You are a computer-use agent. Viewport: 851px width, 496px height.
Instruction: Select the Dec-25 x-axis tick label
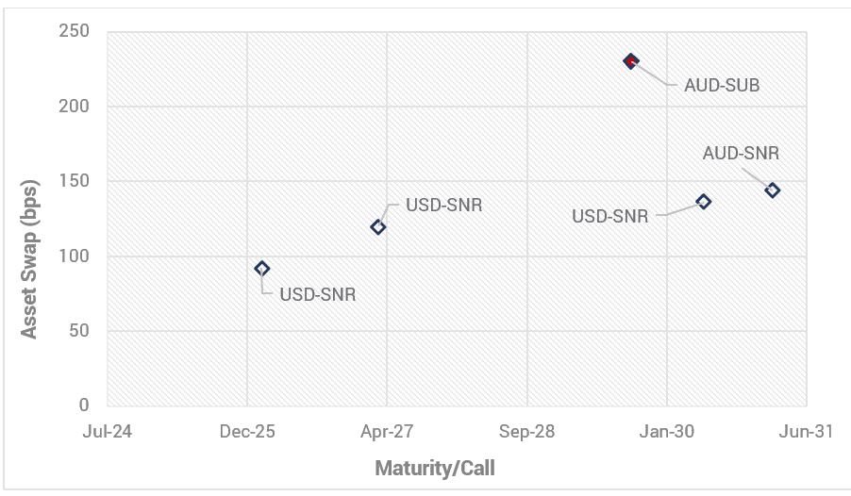point(247,432)
